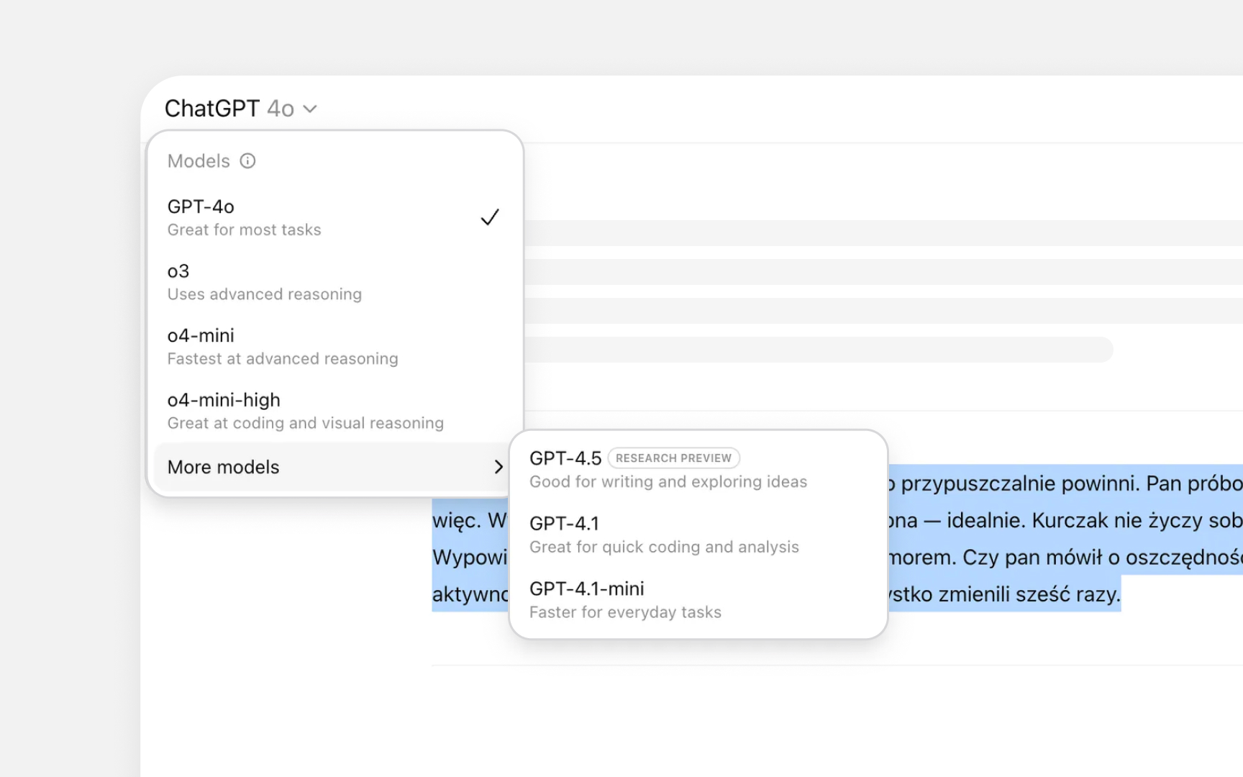Screen dimensions: 1243x777
Task: Switch to GPT-4.5 research preview model
Action: click(x=698, y=469)
